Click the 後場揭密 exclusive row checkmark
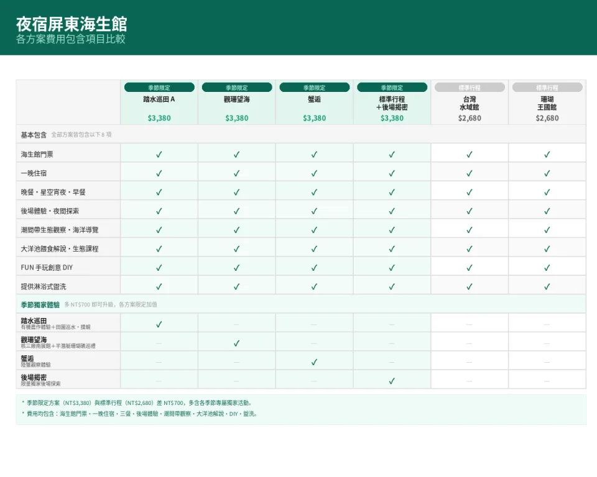The width and height of the screenshot is (597, 477). 392,381
